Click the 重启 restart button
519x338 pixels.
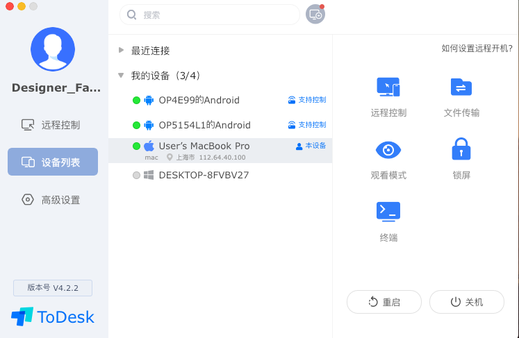(384, 302)
